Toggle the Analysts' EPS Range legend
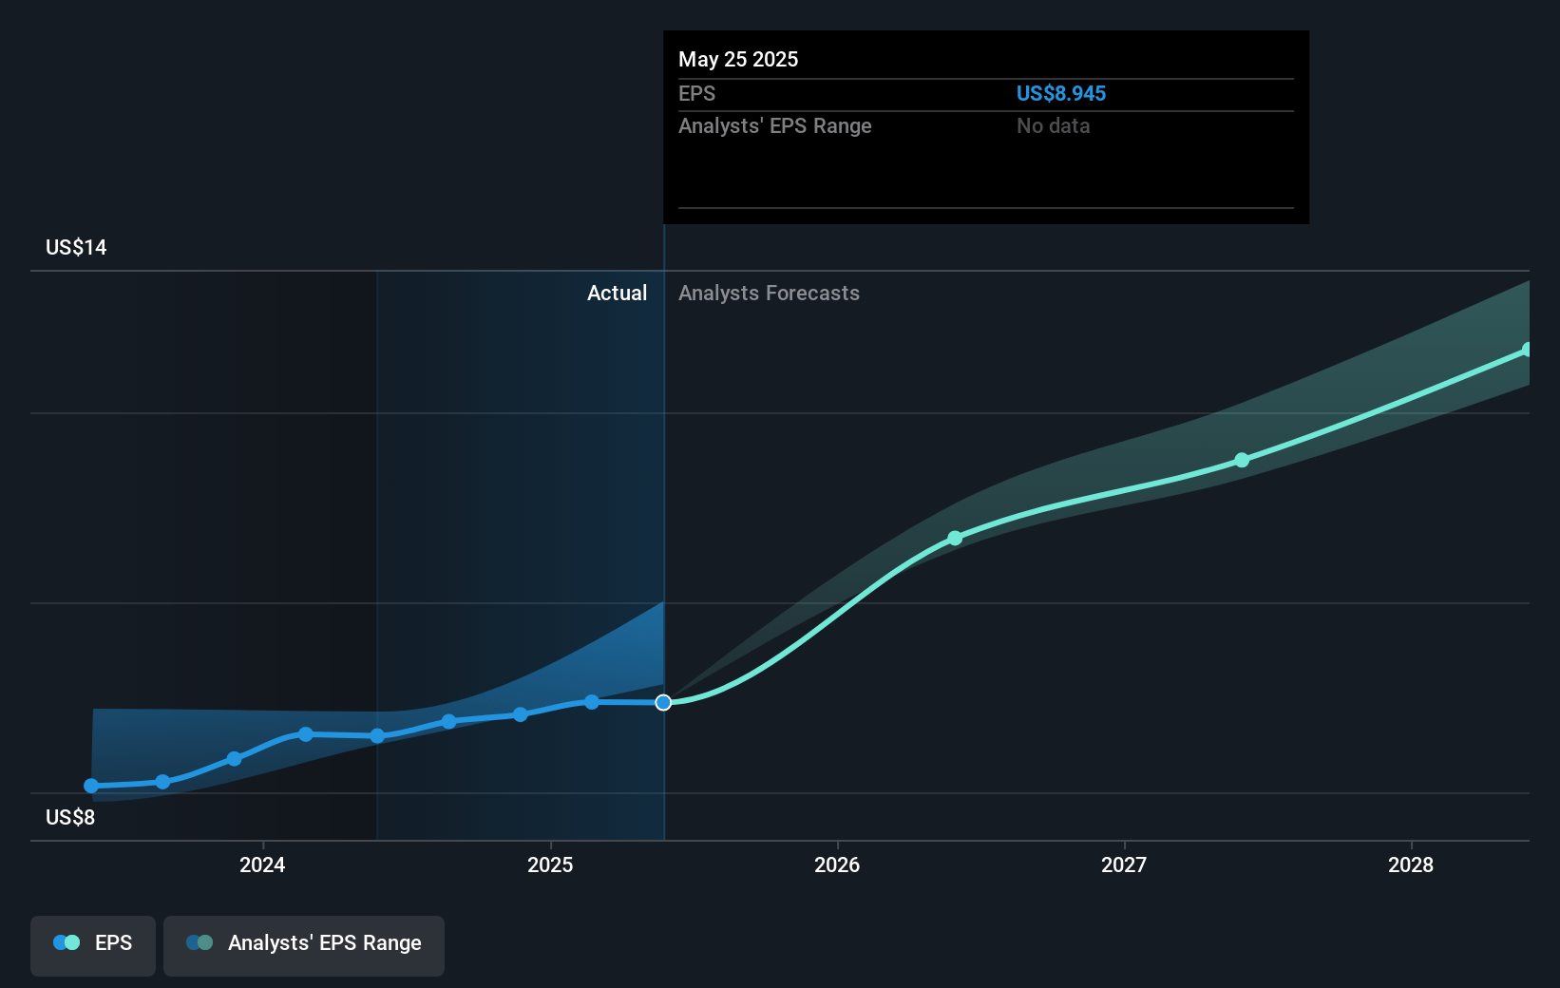This screenshot has width=1560, height=988. click(304, 945)
